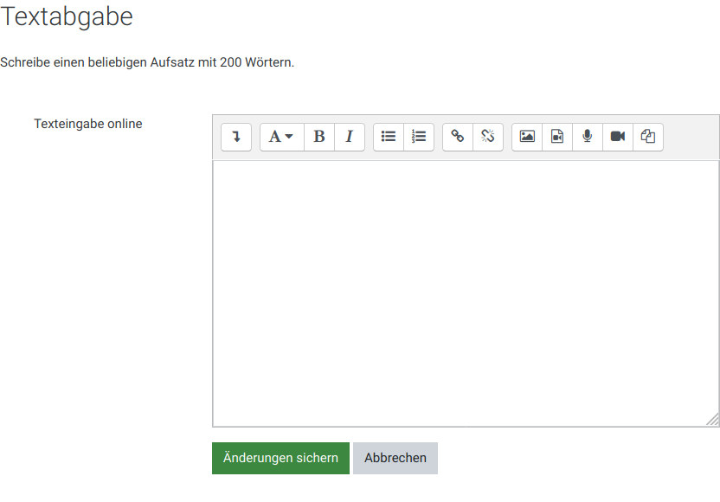The height and width of the screenshot is (502, 720).
Task: Remove link with the unlink icon
Action: (488, 137)
